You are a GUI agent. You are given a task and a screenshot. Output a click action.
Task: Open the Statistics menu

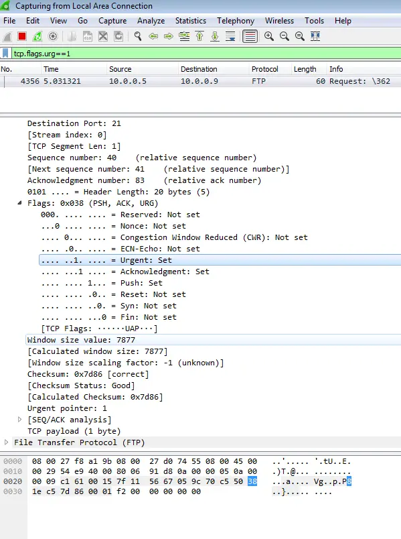pyautogui.click(x=191, y=21)
